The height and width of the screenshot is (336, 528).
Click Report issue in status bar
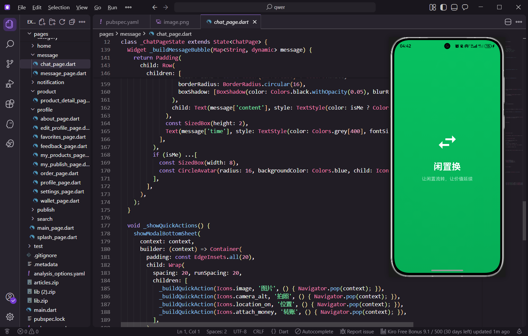pos(357,331)
